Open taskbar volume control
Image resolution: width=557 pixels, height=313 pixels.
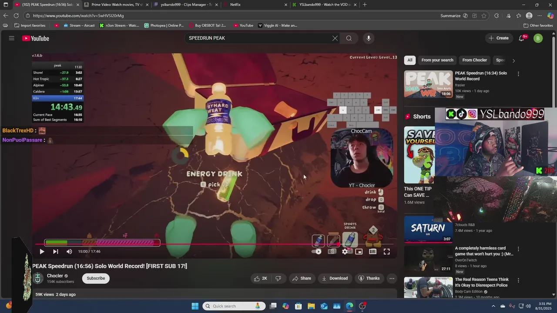coord(529,306)
